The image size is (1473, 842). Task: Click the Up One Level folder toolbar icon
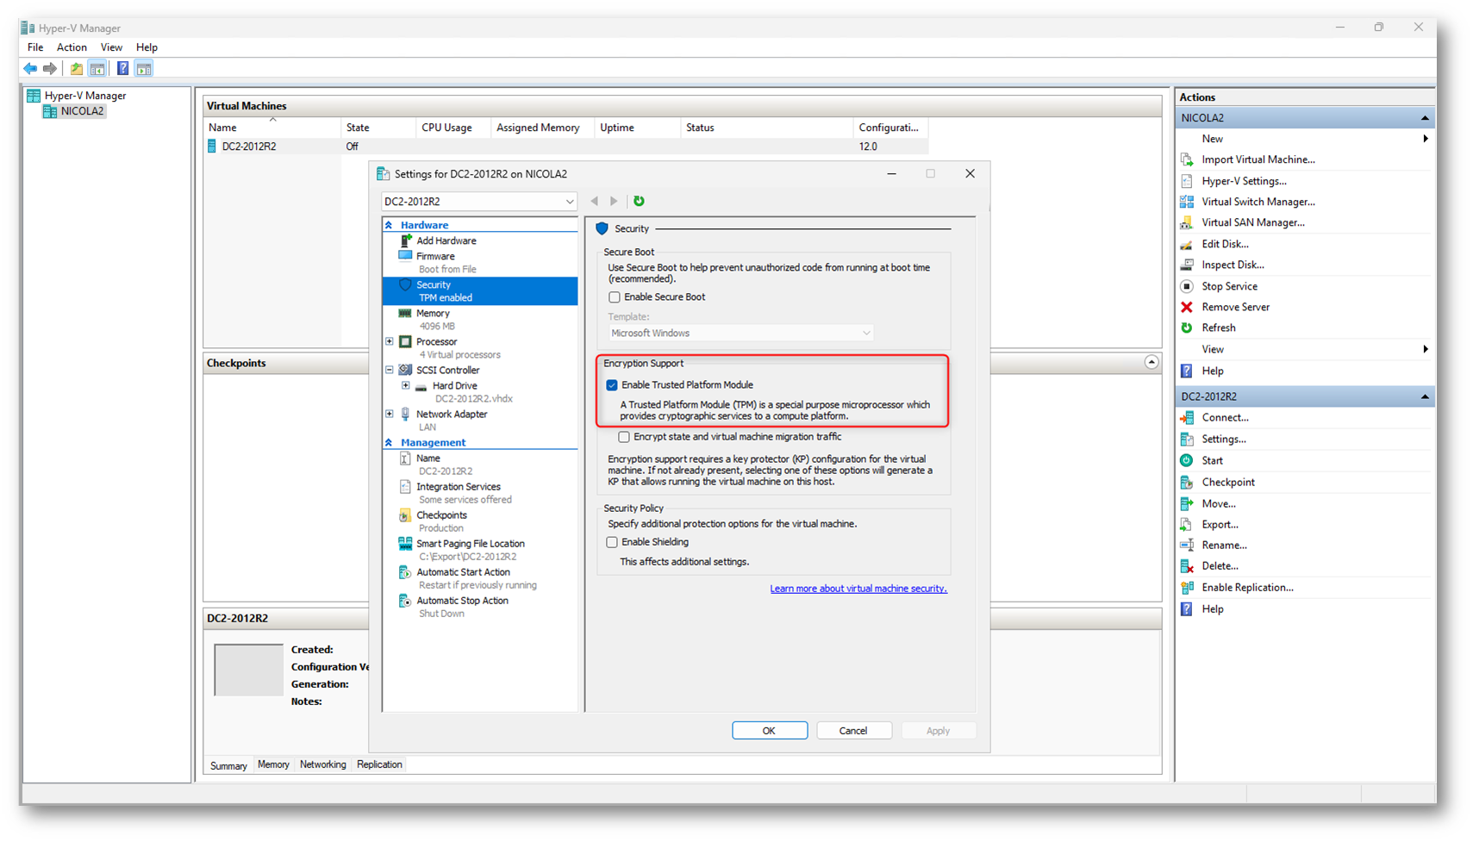77,69
